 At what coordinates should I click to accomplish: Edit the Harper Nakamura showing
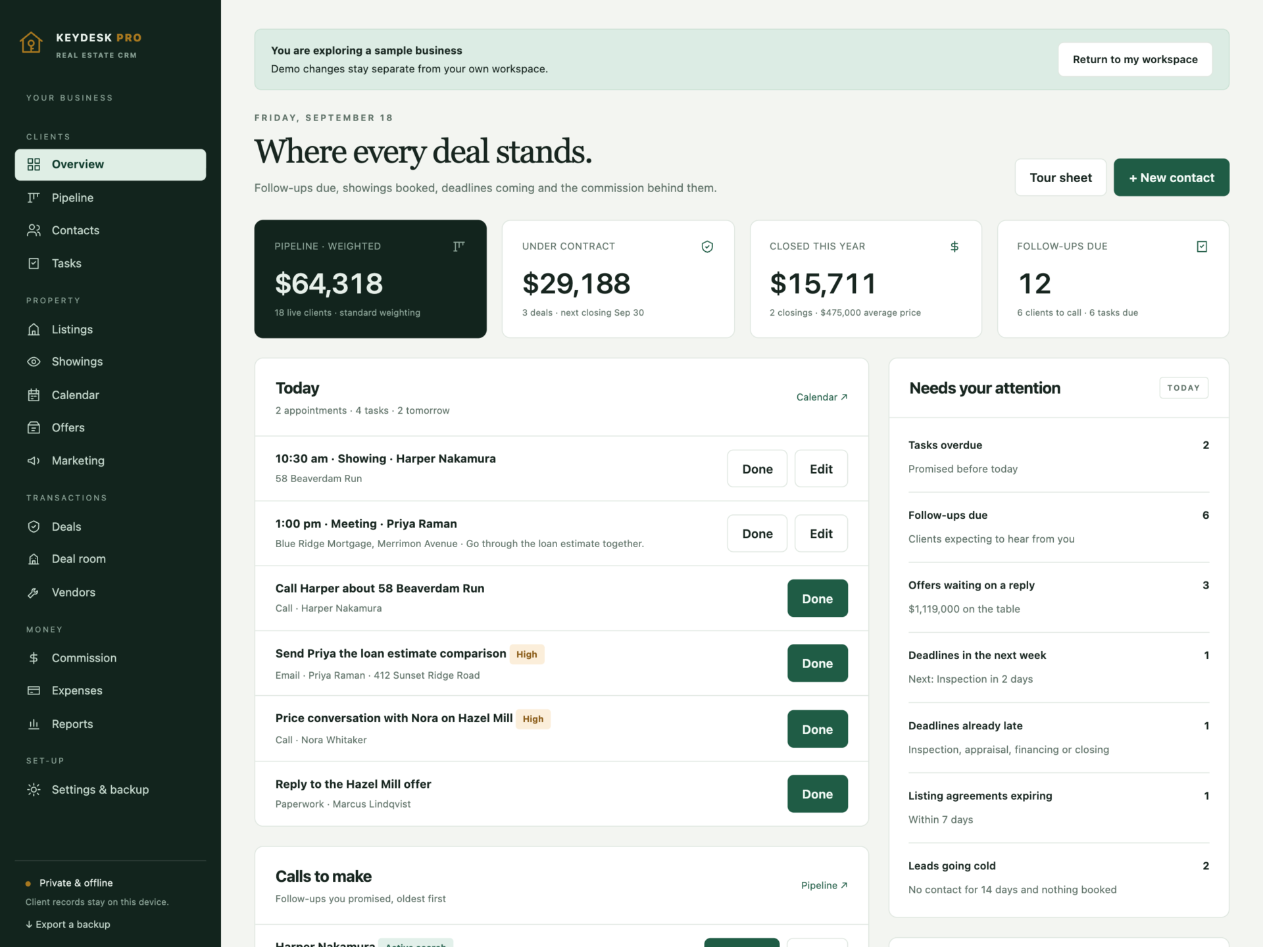[x=821, y=469]
